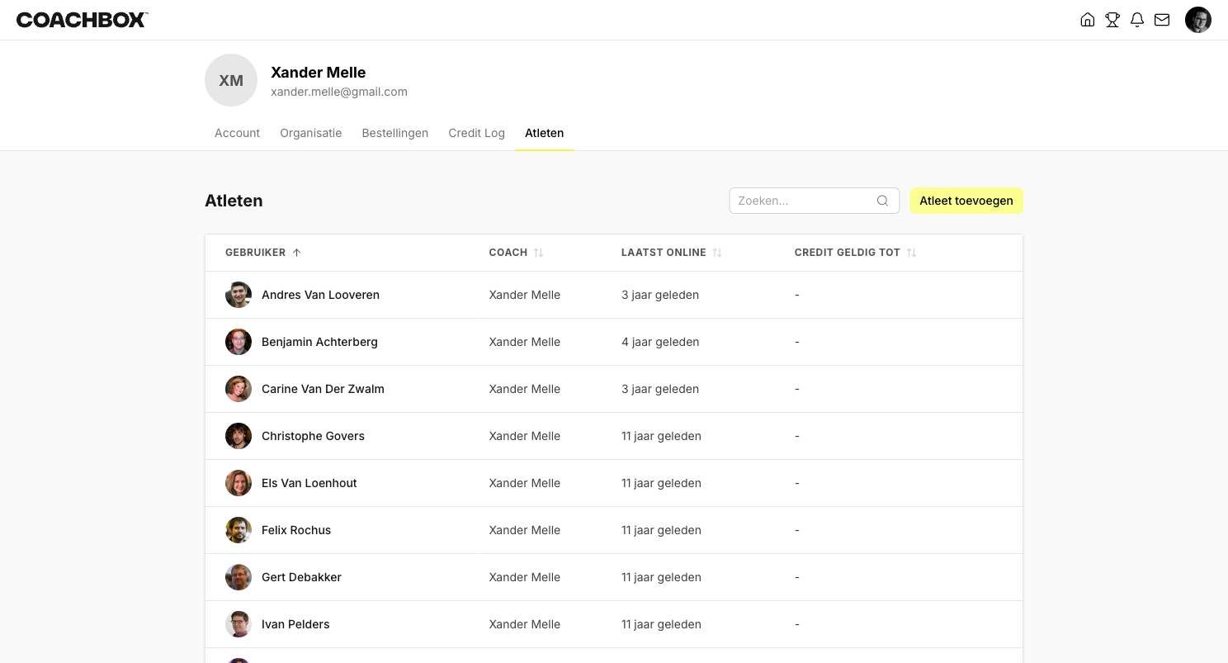
Task: Click "11 jaar geleden" in Ivan row
Action: 662,624
